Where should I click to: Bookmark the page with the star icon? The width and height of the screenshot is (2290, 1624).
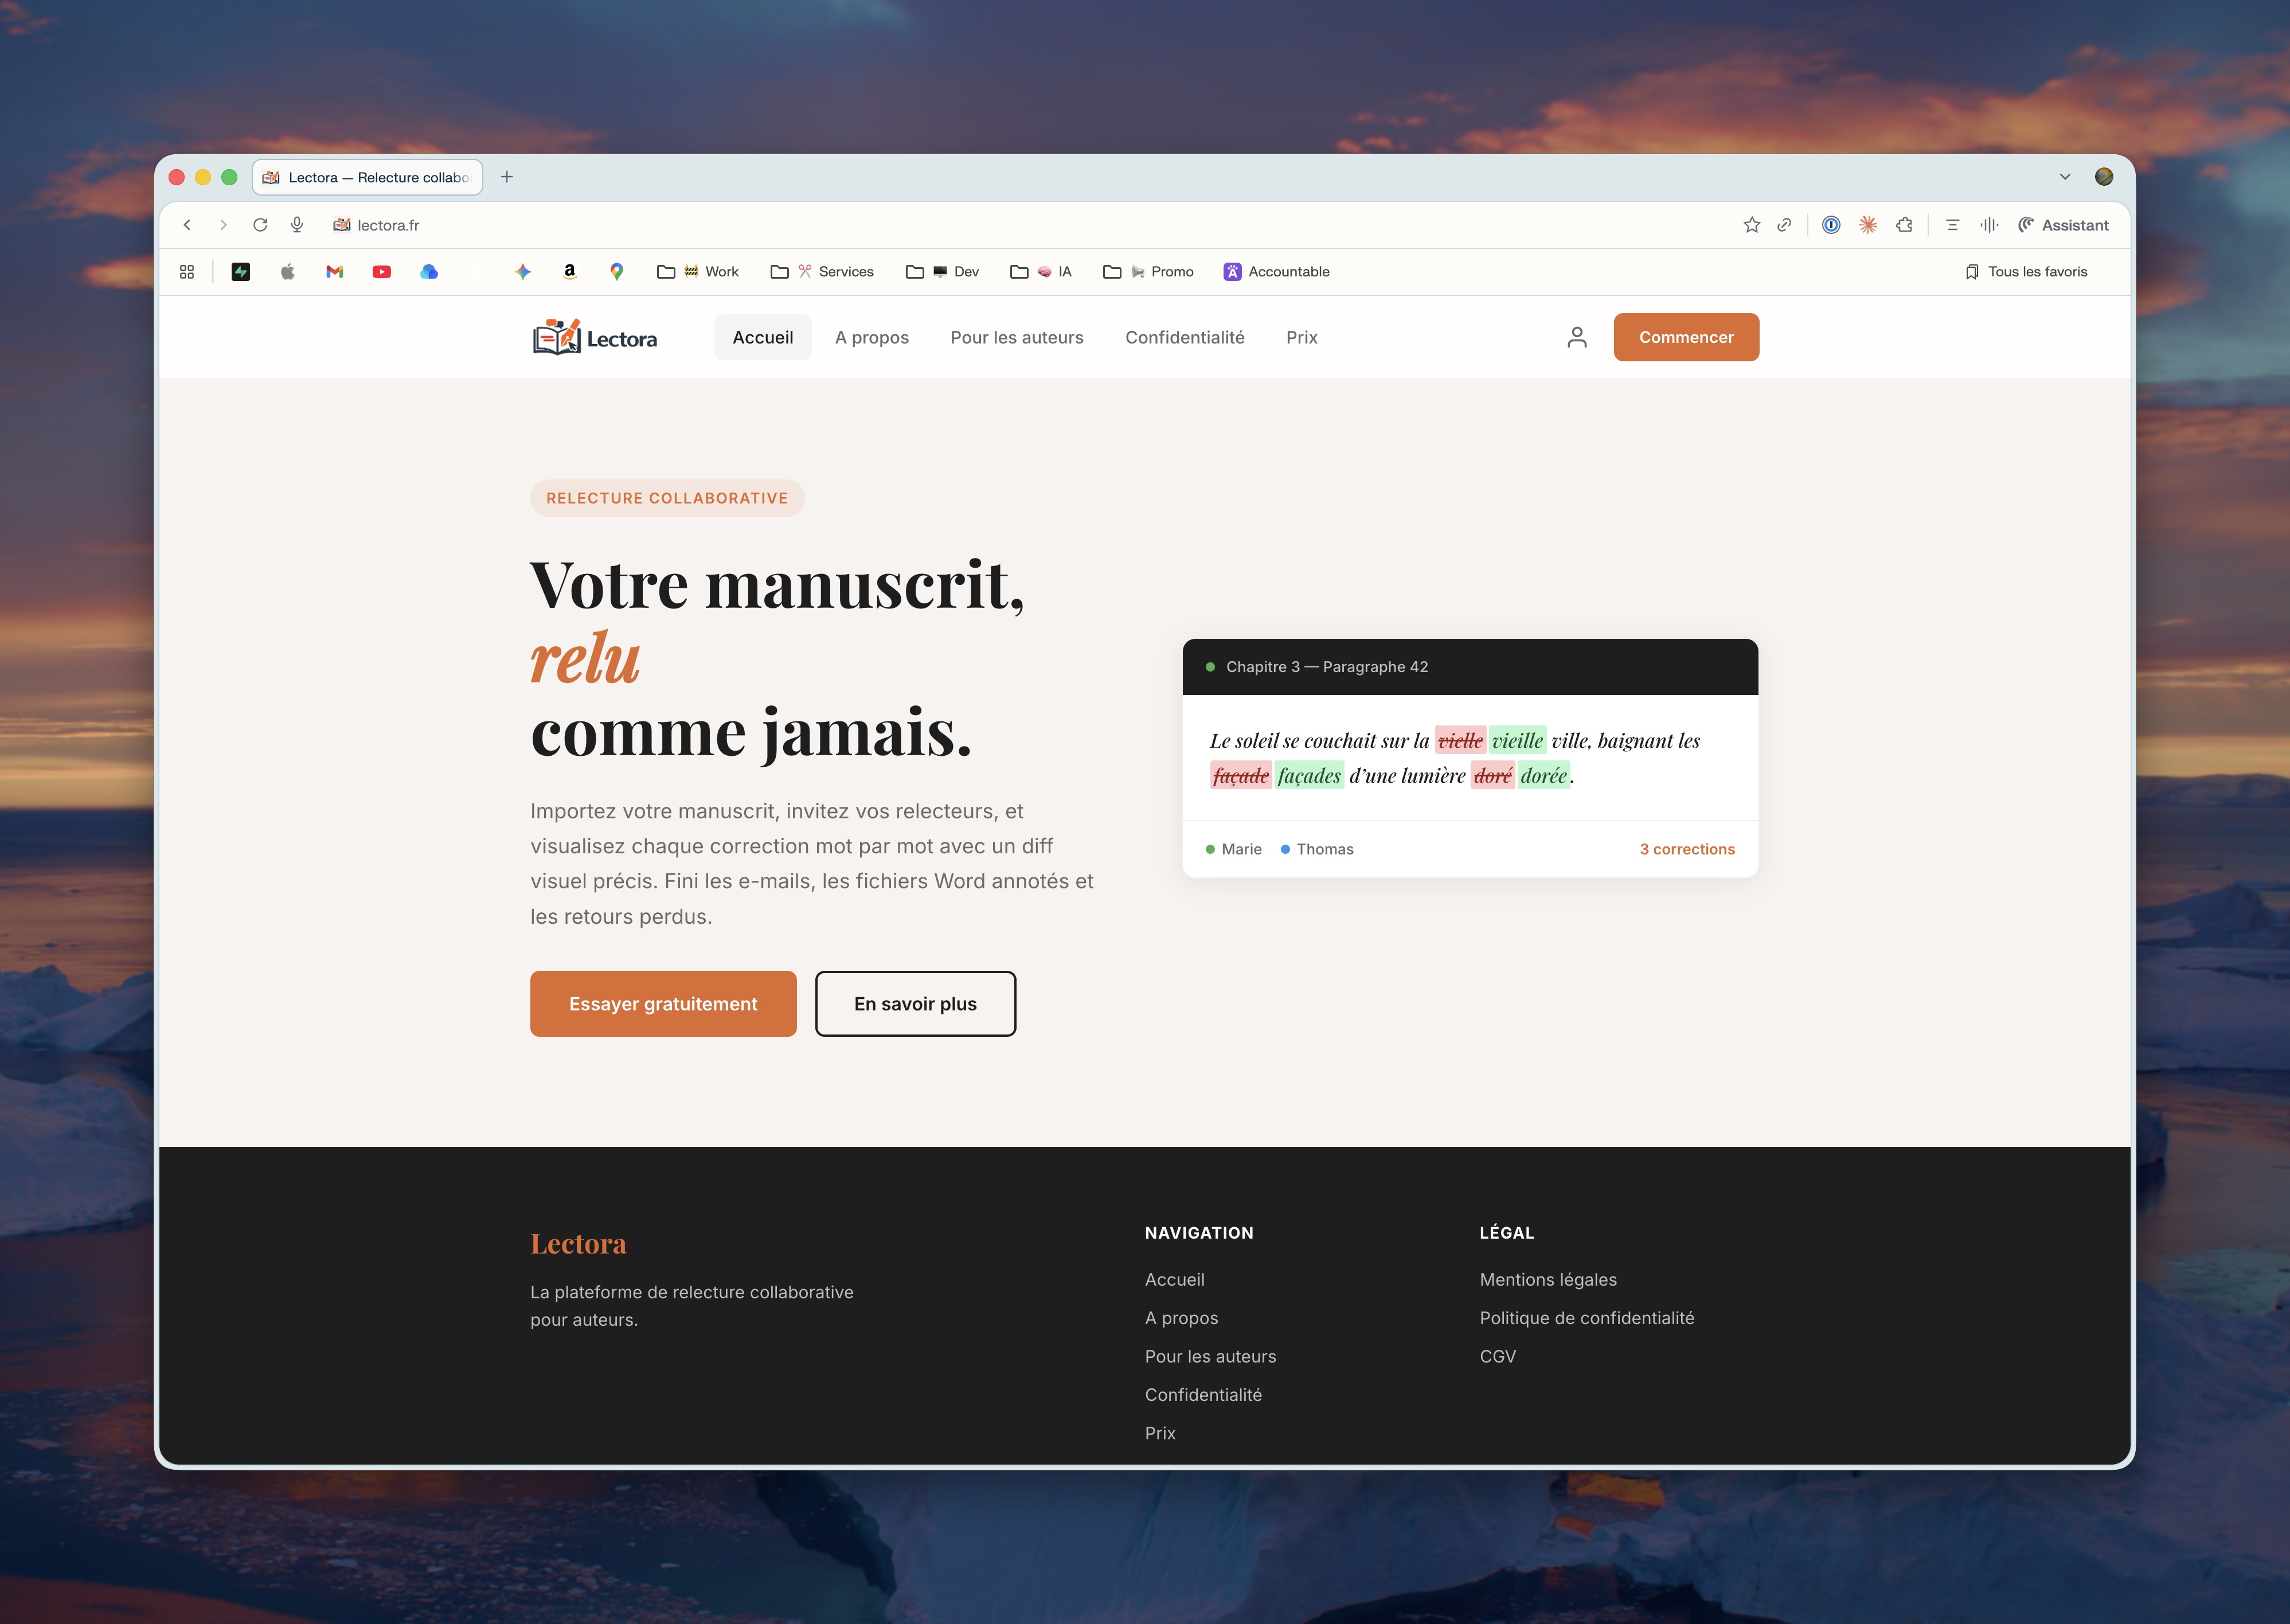(1752, 224)
